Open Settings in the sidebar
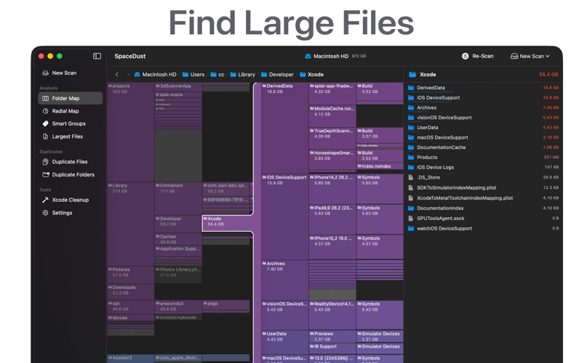 pos(70,213)
